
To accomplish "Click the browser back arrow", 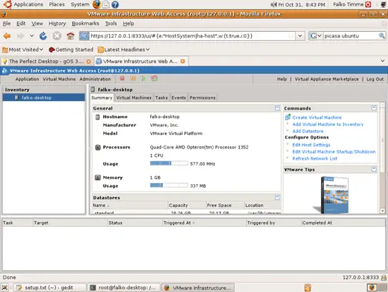I will pos(7,36).
